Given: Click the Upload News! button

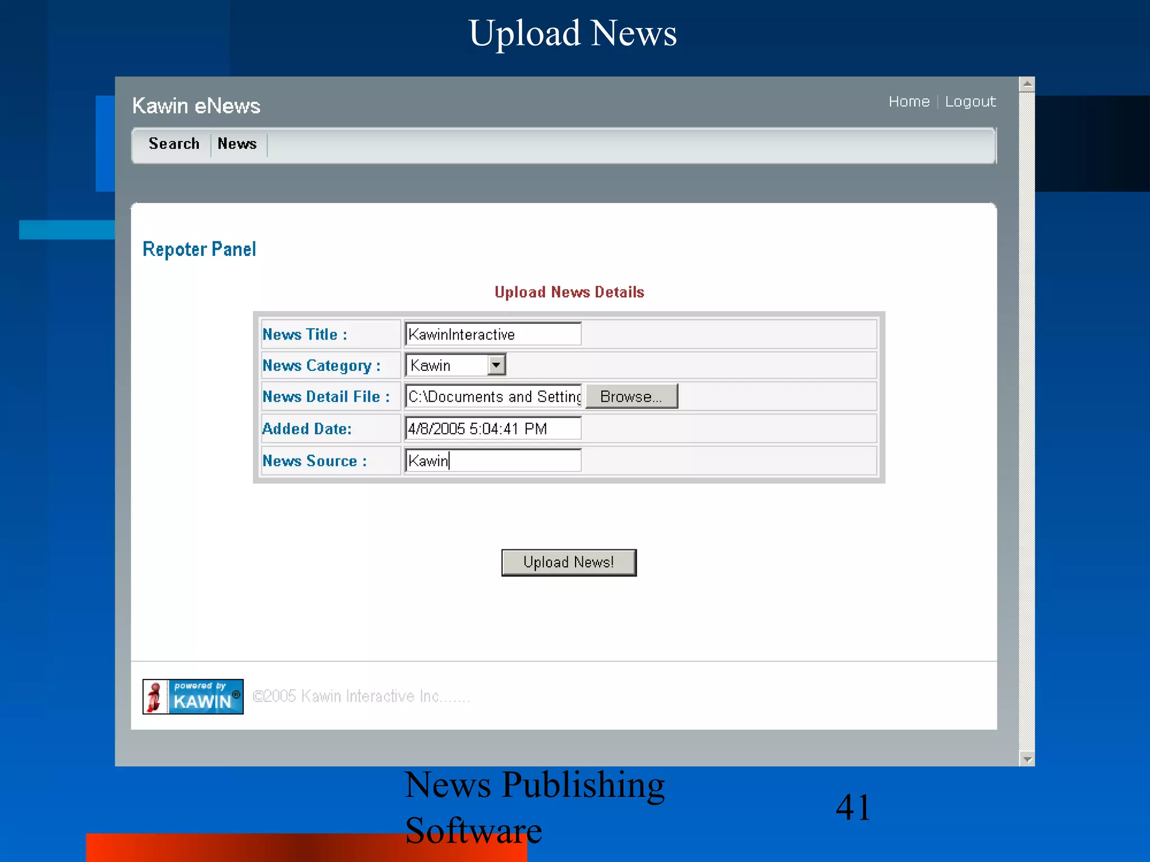Looking at the screenshot, I should coord(569,562).
